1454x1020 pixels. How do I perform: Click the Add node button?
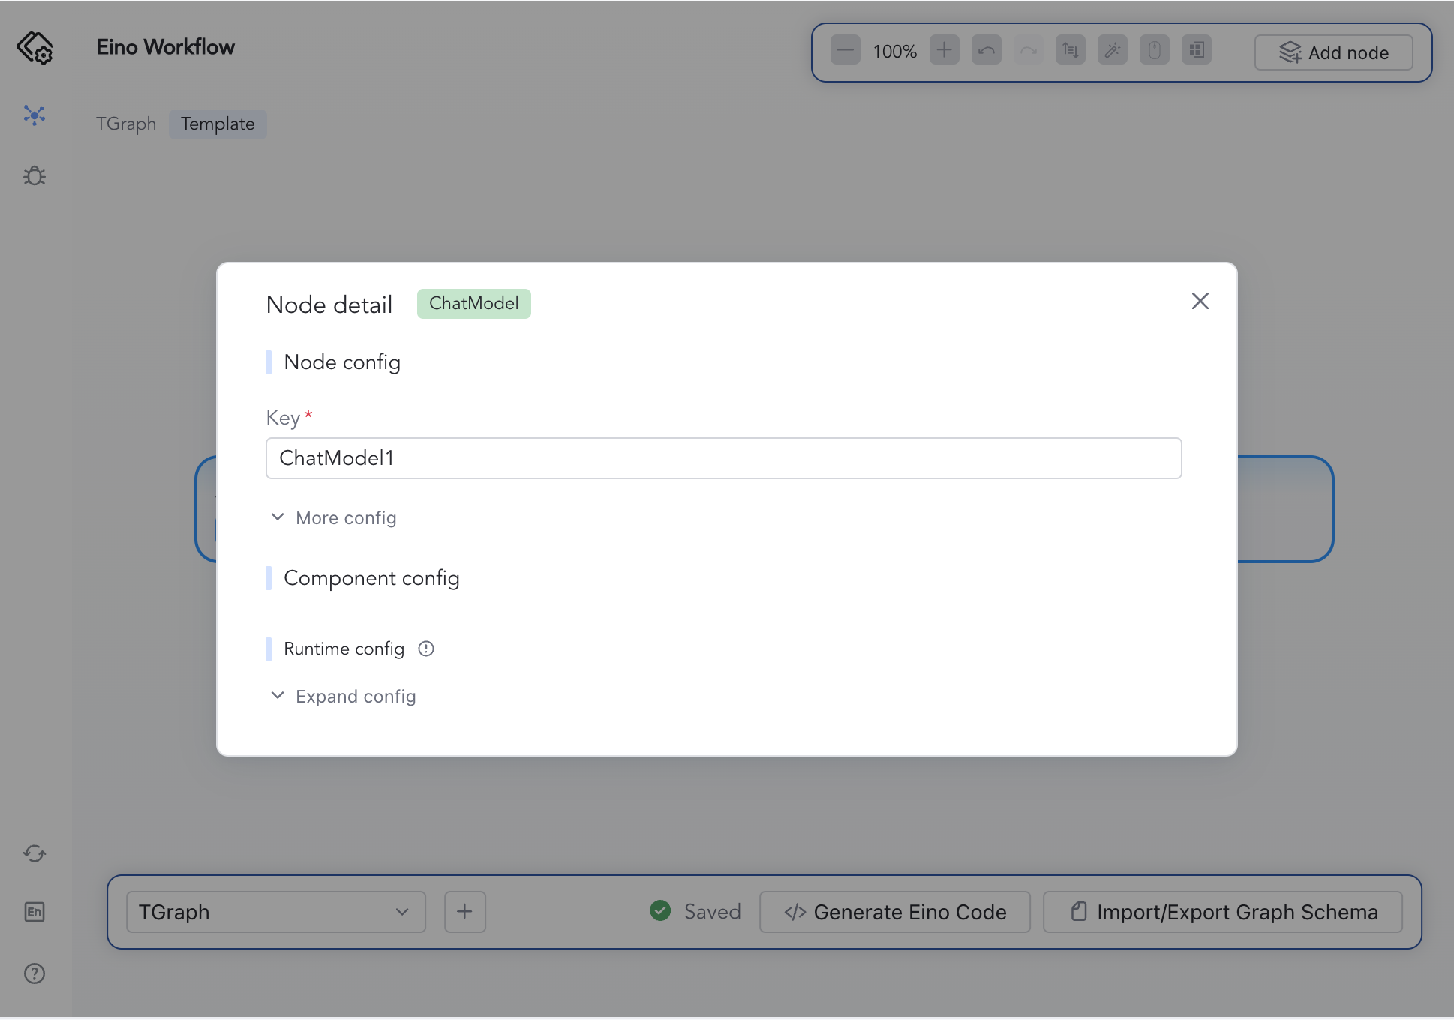click(1333, 52)
